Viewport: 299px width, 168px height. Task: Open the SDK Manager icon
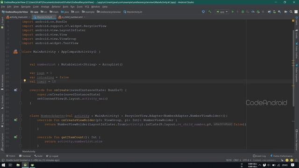point(279,12)
